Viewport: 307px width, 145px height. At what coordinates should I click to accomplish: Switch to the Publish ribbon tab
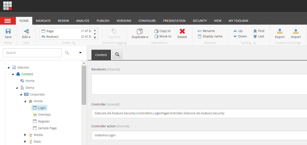click(x=103, y=21)
